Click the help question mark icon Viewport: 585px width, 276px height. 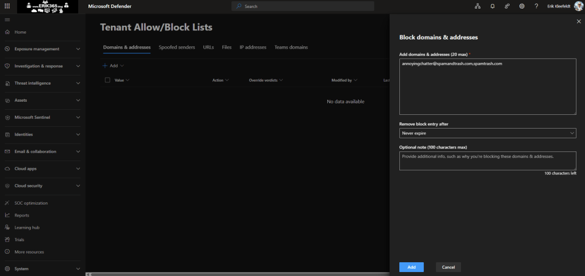click(536, 6)
